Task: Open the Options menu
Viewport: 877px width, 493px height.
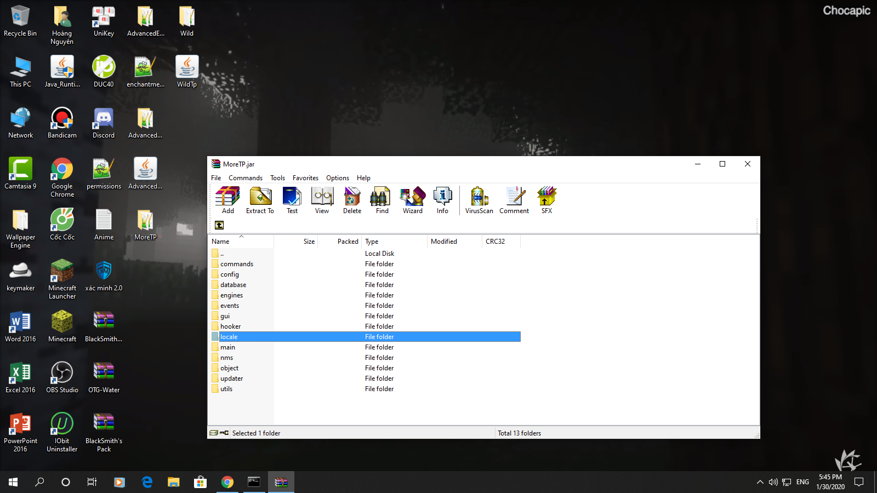Action: pyautogui.click(x=337, y=178)
